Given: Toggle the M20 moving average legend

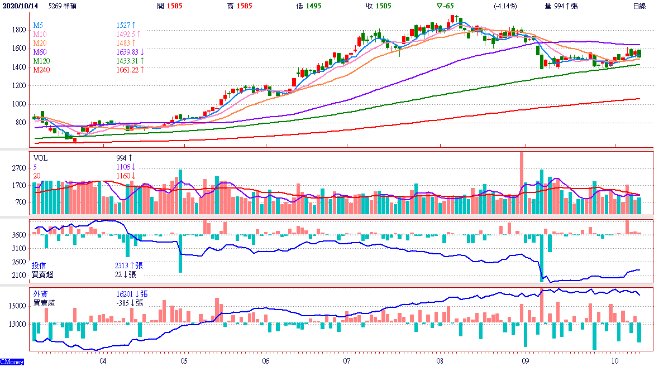Looking at the screenshot, I should click(x=40, y=43).
